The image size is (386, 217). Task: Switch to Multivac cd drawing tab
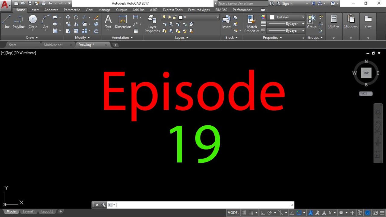click(x=53, y=45)
